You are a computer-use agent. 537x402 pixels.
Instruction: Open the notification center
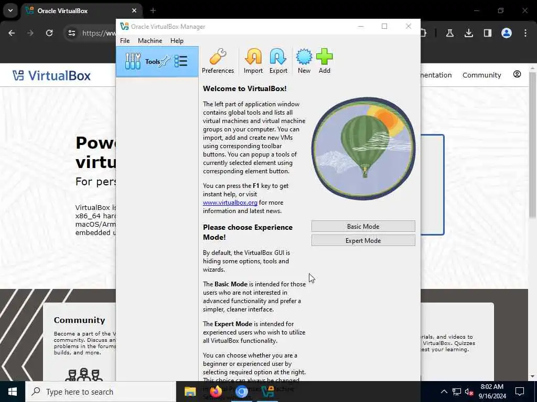(x=520, y=392)
